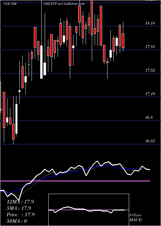This screenshot has height=226, width=161.
Task: Click the 16.53 price axis label
Action: (150, 141)
